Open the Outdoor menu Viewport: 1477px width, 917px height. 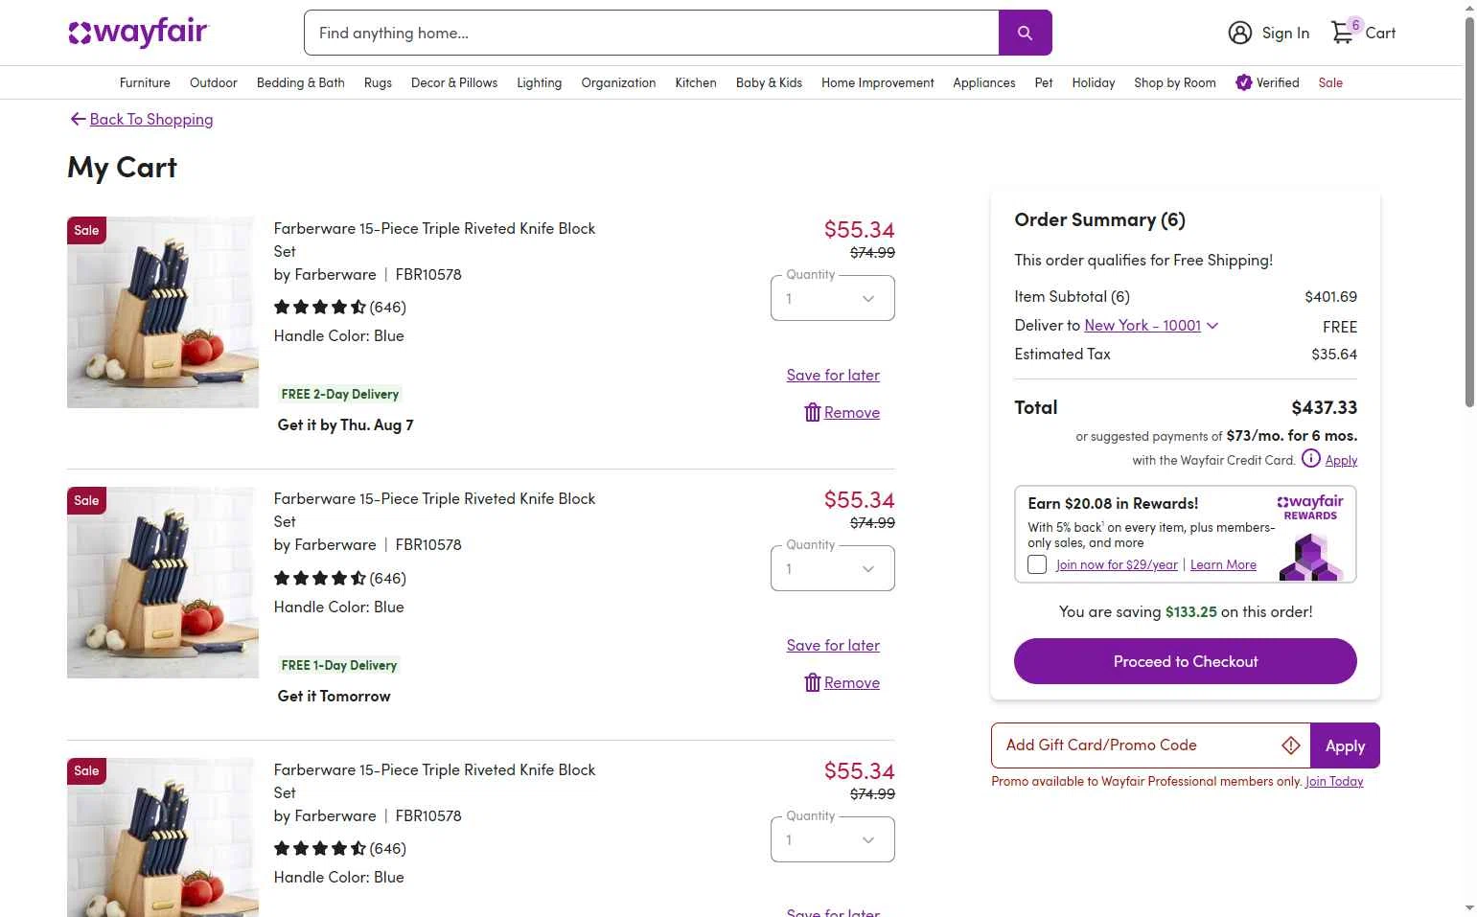coord(214,82)
